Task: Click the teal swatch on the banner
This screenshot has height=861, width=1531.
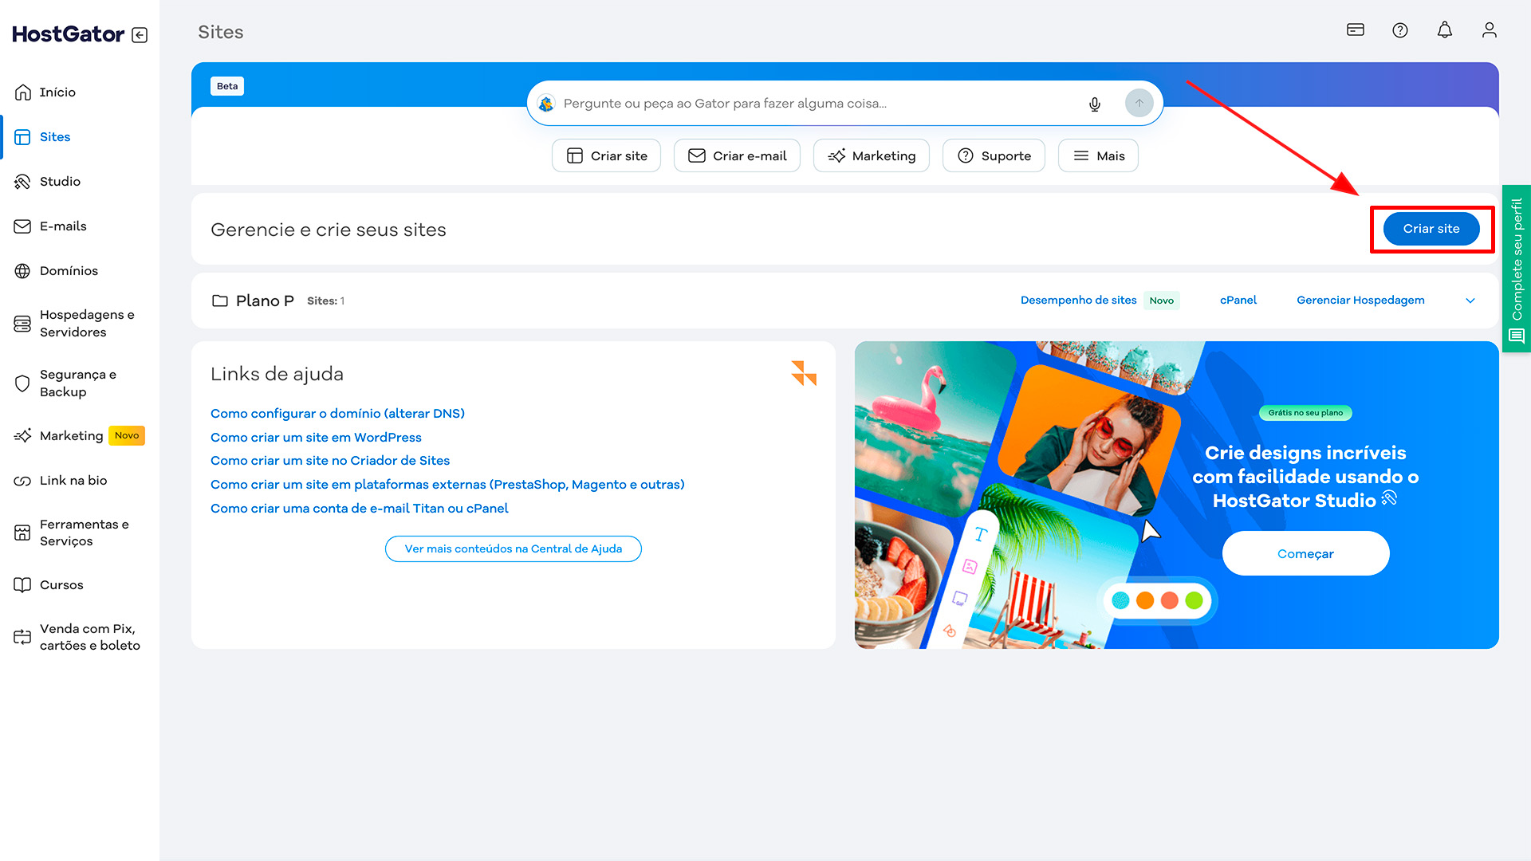Action: (1120, 600)
